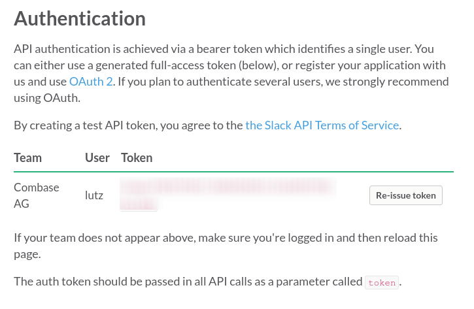Screen dimensions: 474x309
Task: Click the green divider line under table header
Action: point(233,172)
